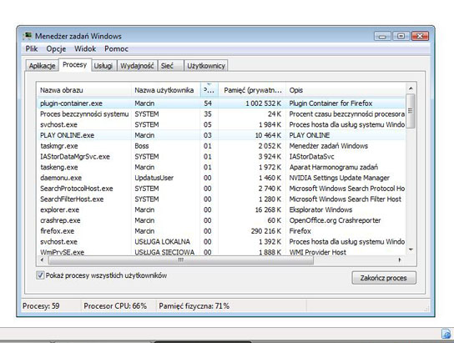Viewport: 454px width, 343px height.
Task: Select the WmiPrvSE.exe process row
Action: [221, 252]
